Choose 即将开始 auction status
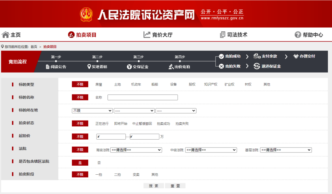Image resolution: width=332 pixels, height=194 pixels. point(121,124)
